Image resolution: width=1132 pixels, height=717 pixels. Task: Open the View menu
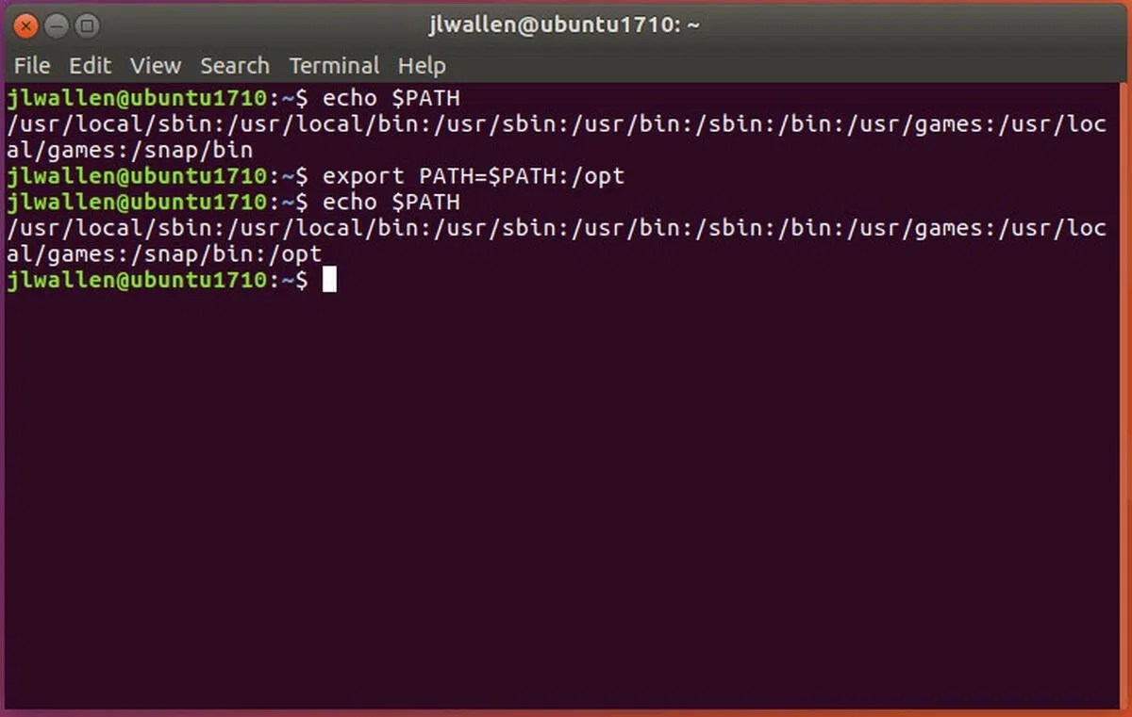tap(154, 65)
